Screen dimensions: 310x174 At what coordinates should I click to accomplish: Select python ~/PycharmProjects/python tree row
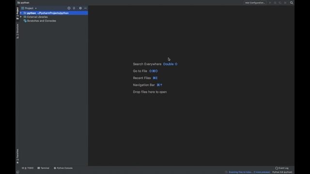coord(54,13)
